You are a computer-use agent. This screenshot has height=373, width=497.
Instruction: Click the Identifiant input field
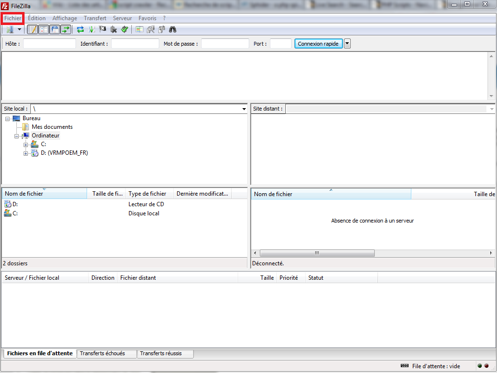pos(135,44)
